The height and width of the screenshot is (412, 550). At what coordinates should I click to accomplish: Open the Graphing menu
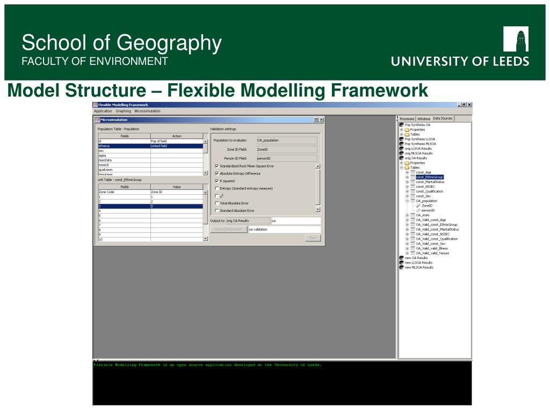(x=124, y=111)
